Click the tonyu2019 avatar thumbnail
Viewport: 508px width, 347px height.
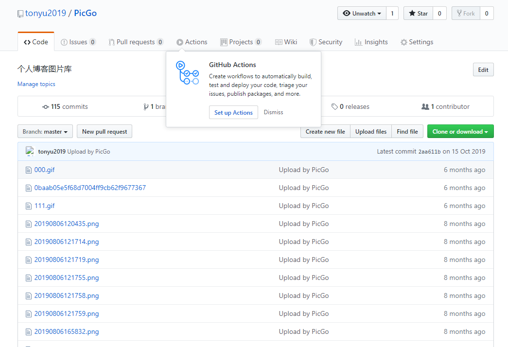[30, 151]
